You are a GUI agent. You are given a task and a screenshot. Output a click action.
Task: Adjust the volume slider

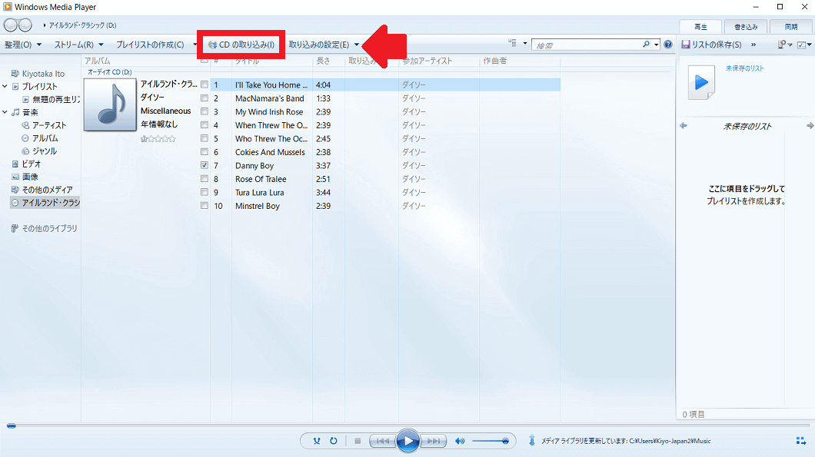490,441
